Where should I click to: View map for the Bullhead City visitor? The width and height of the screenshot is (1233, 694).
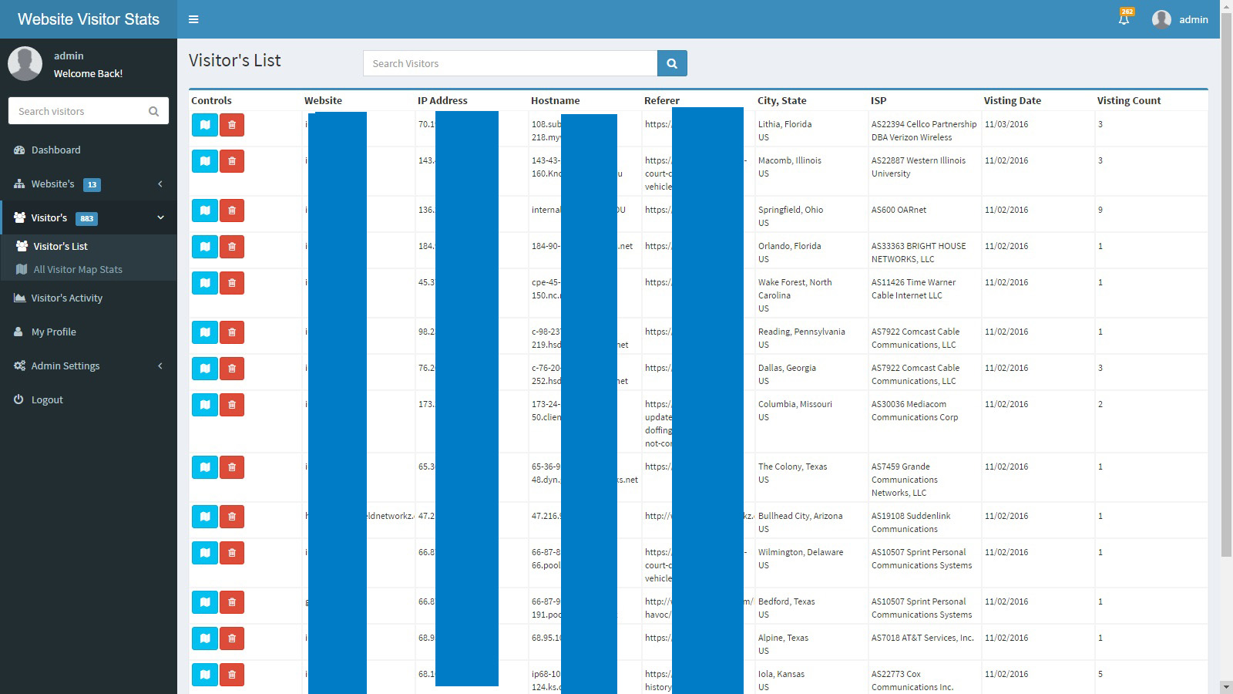(205, 516)
